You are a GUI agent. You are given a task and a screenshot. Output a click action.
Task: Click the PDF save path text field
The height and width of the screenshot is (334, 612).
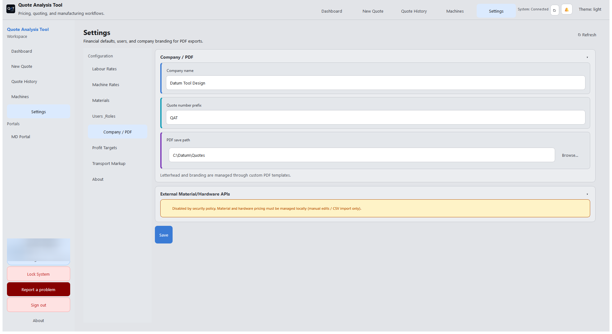(362, 155)
